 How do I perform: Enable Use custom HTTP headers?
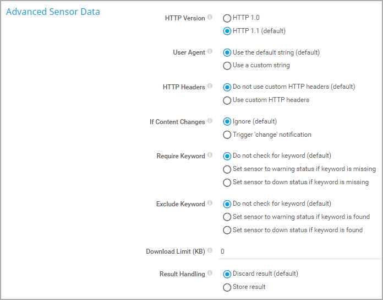click(227, 100)
